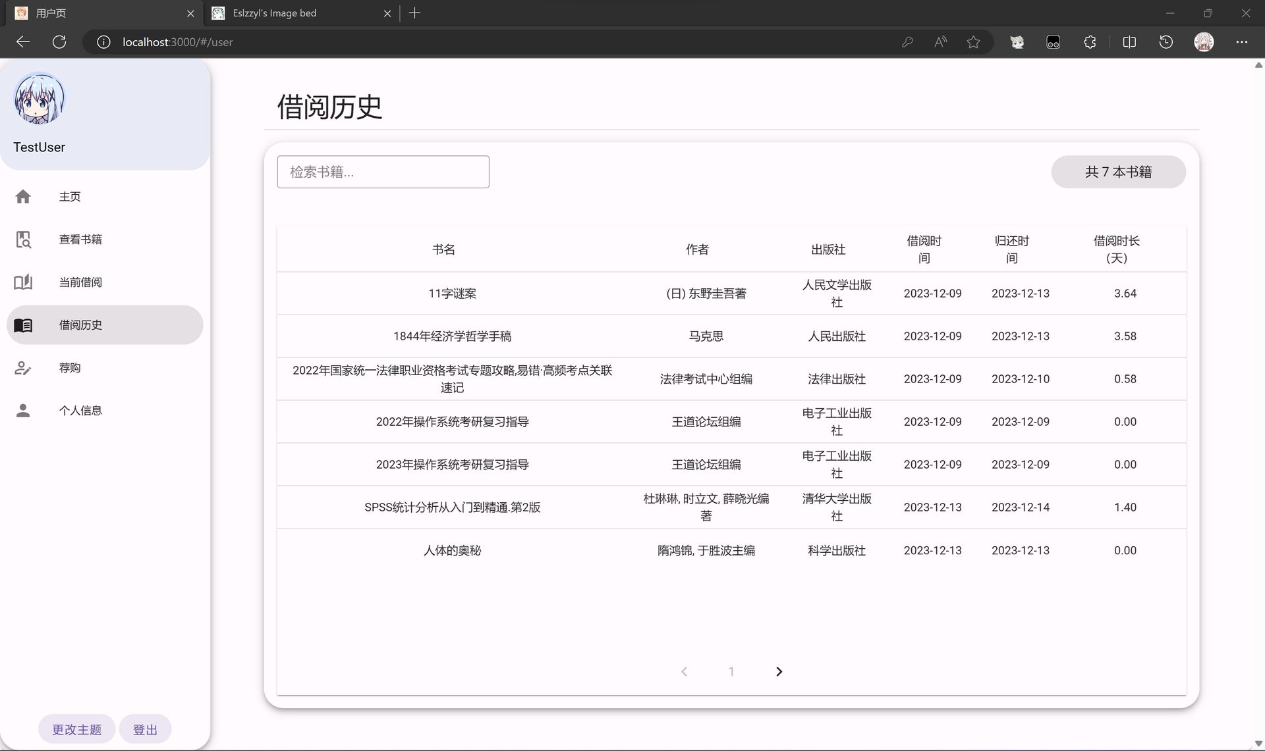Open browser settings via ellipsis menu
1265x751 pixels.
(x=1243, y=41)
